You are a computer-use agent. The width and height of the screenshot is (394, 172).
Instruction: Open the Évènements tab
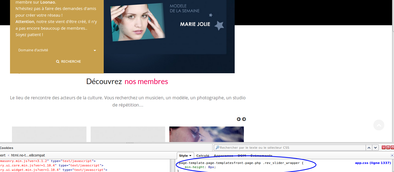point(261,156)
